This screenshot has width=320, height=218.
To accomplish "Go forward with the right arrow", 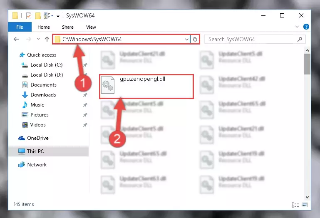I will click(29, 39).
